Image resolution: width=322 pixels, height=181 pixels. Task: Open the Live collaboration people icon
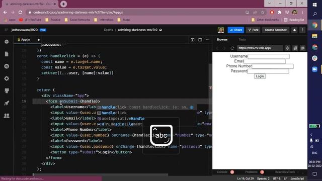(7, 116)
